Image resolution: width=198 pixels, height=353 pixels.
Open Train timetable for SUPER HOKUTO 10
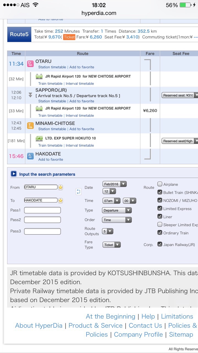pos(50,145)
